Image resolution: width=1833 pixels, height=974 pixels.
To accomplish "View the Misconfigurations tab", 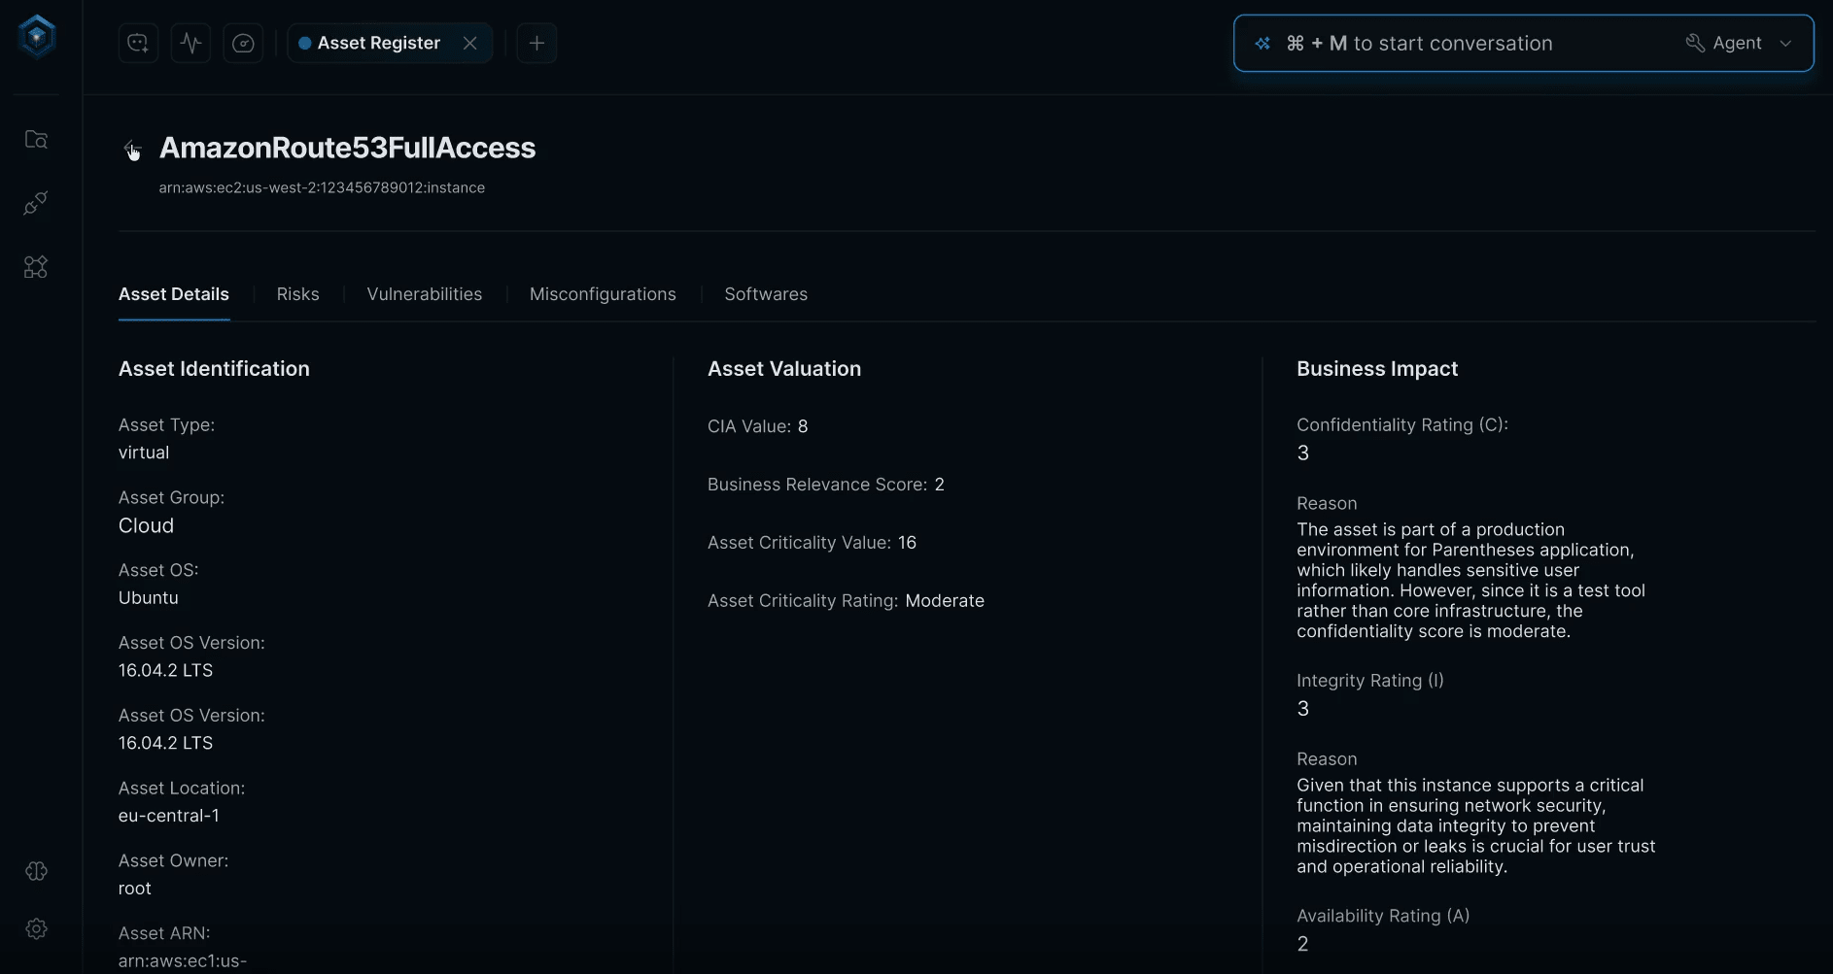I will [x=603, y=294].
